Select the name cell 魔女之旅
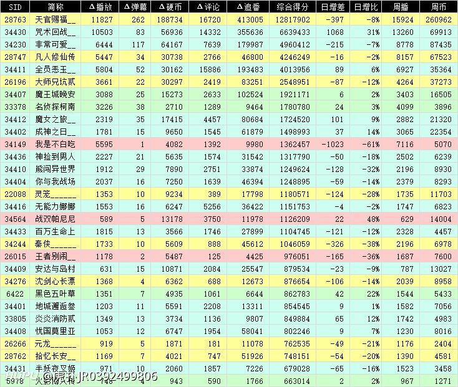458x387 pixels. 55,119
